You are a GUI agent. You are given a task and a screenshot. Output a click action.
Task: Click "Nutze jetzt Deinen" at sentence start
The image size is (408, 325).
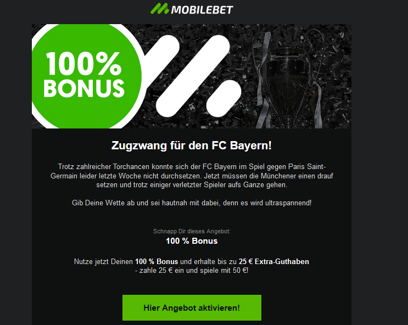(x=103, y=261)
